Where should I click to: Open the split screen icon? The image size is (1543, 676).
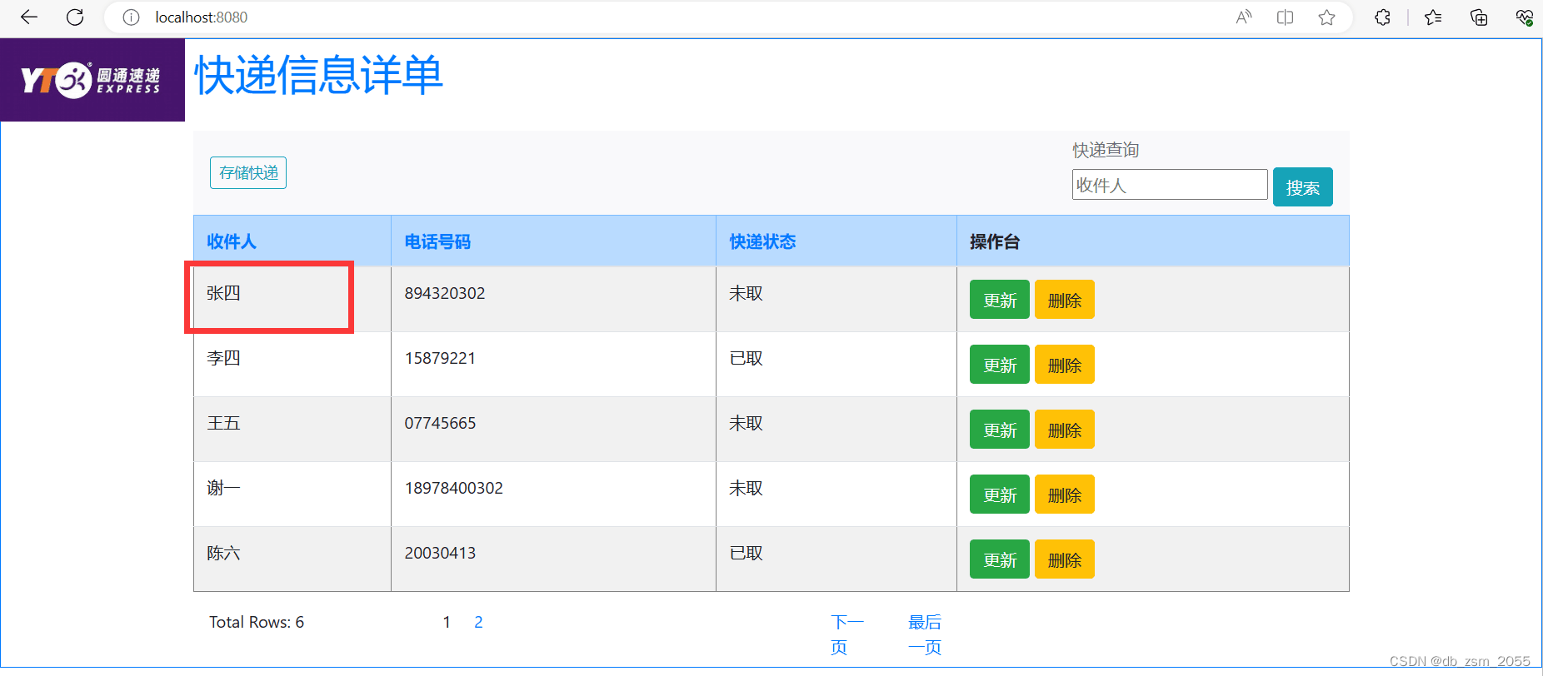pos(1285,17)
